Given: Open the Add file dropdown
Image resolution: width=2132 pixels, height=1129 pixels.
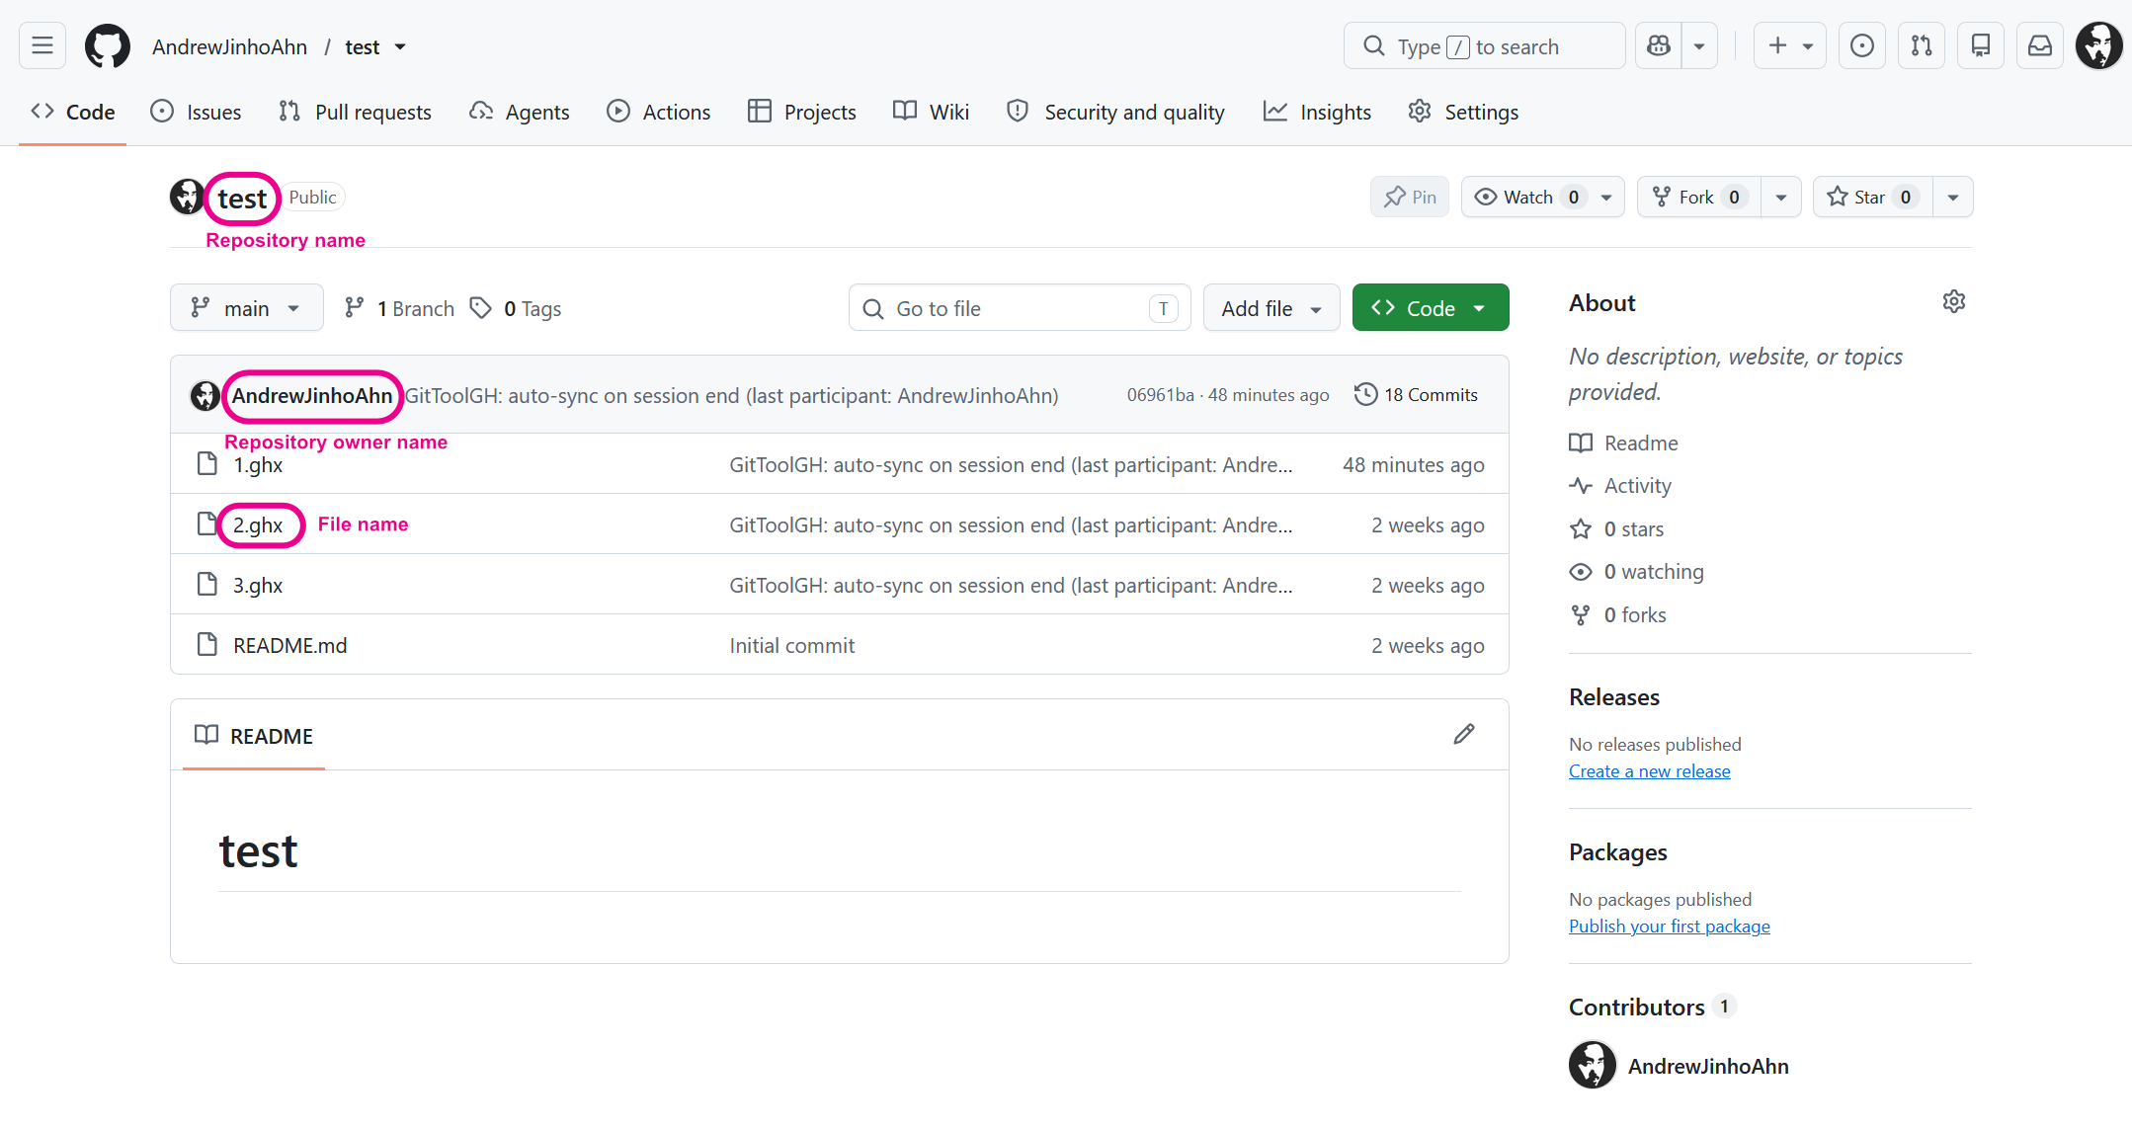Looking at the screenshot, I should (x=1271, y=308).
